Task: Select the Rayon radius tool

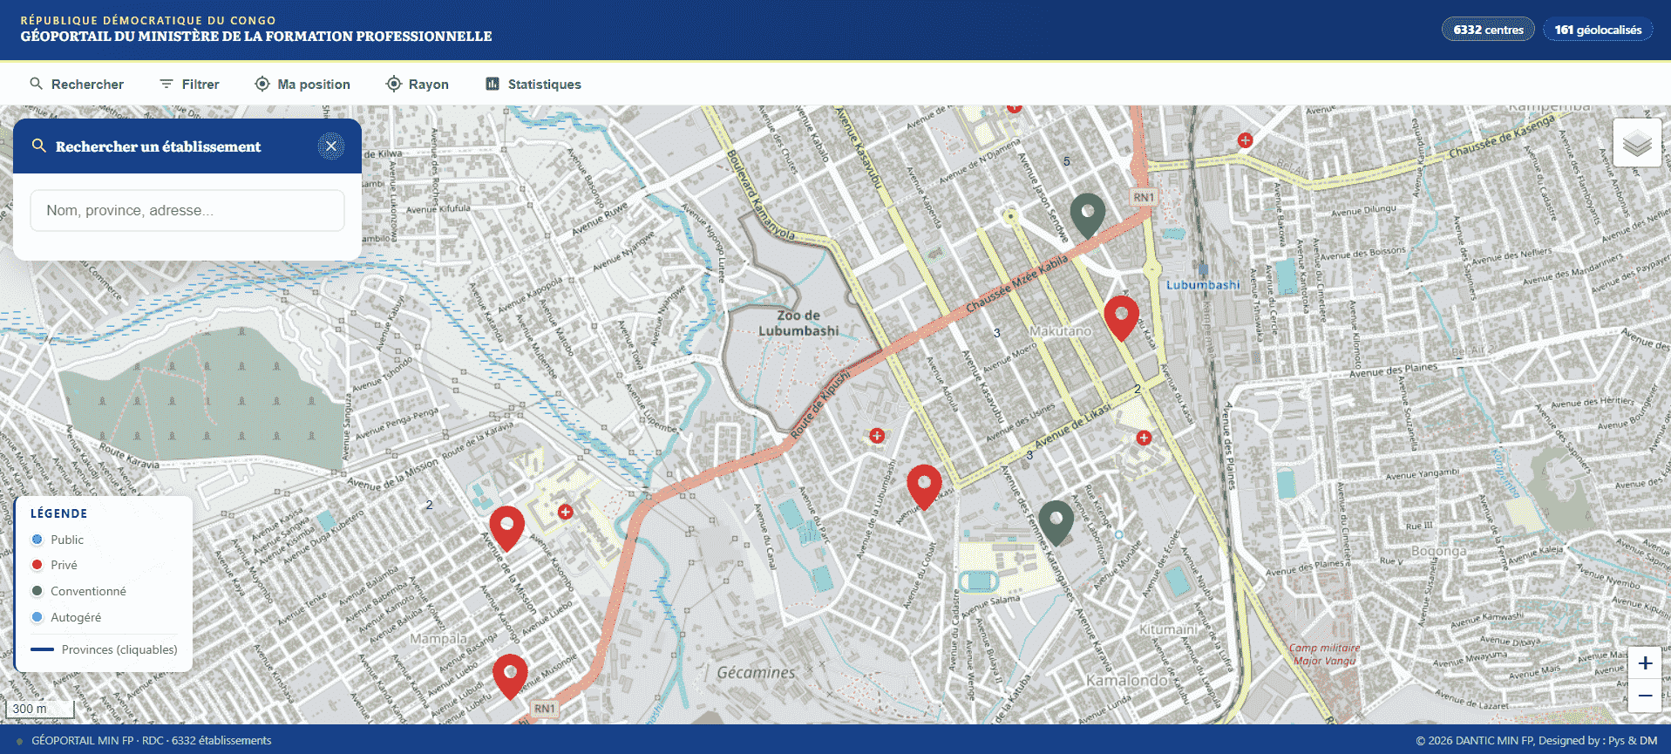Action: [x=418, y=85]
